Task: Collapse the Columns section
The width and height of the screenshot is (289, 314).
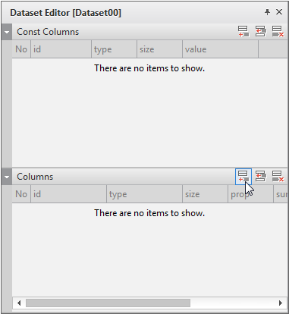Action: coord(7,177)
